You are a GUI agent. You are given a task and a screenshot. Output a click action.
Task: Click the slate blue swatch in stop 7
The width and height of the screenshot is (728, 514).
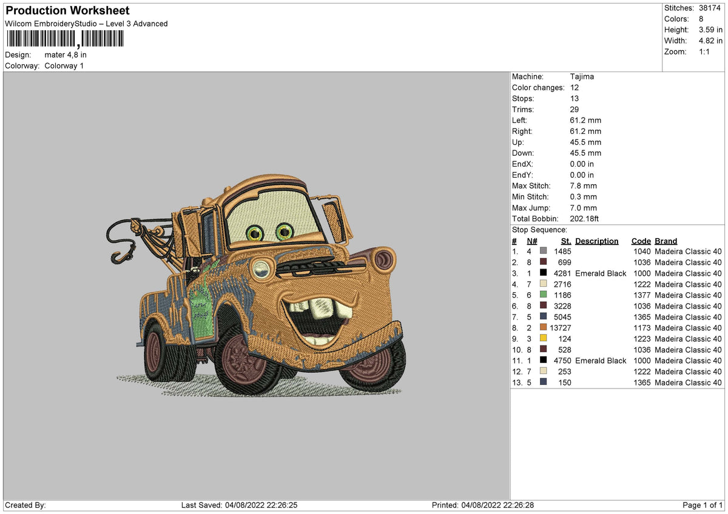(x=544, y=316)
